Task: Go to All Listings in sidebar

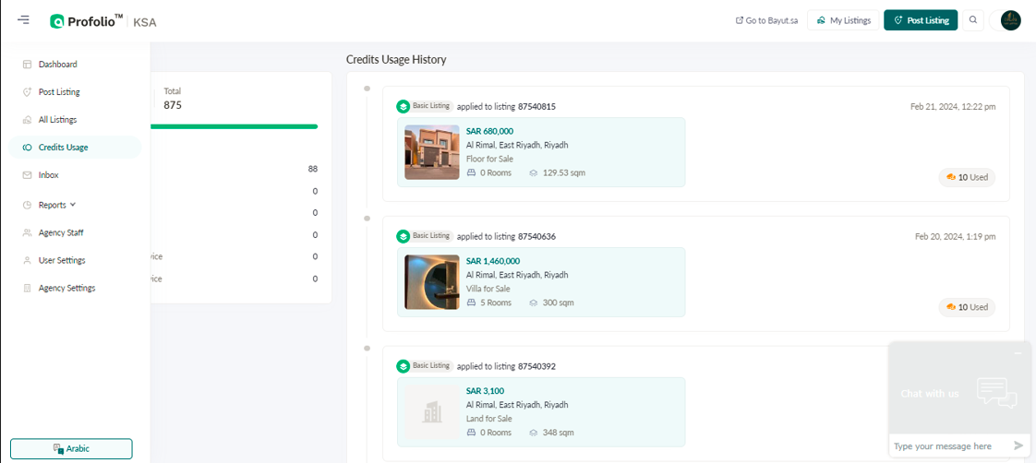Action: [57, 120]
